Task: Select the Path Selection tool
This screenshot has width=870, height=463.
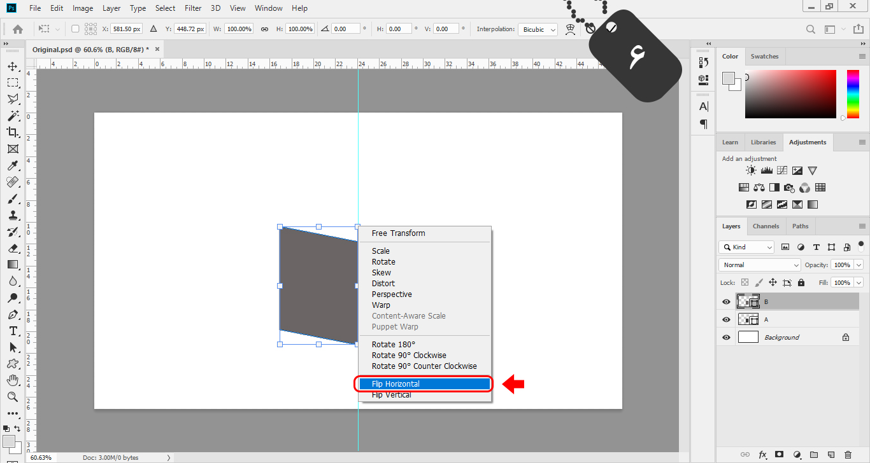Action: click(13, 347)
